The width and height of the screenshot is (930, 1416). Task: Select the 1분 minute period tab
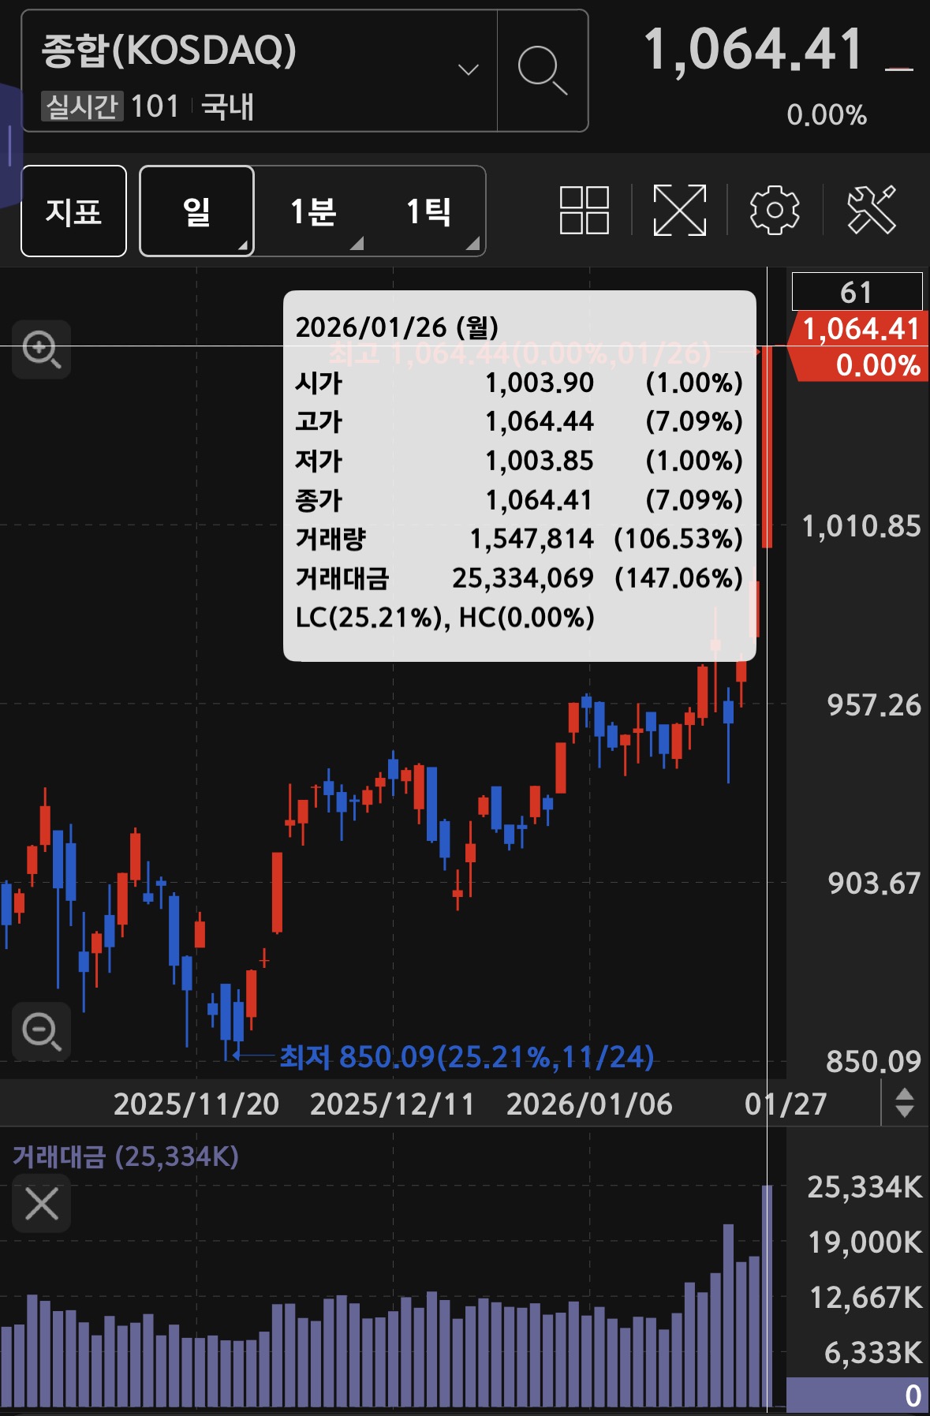coord(312,211)
